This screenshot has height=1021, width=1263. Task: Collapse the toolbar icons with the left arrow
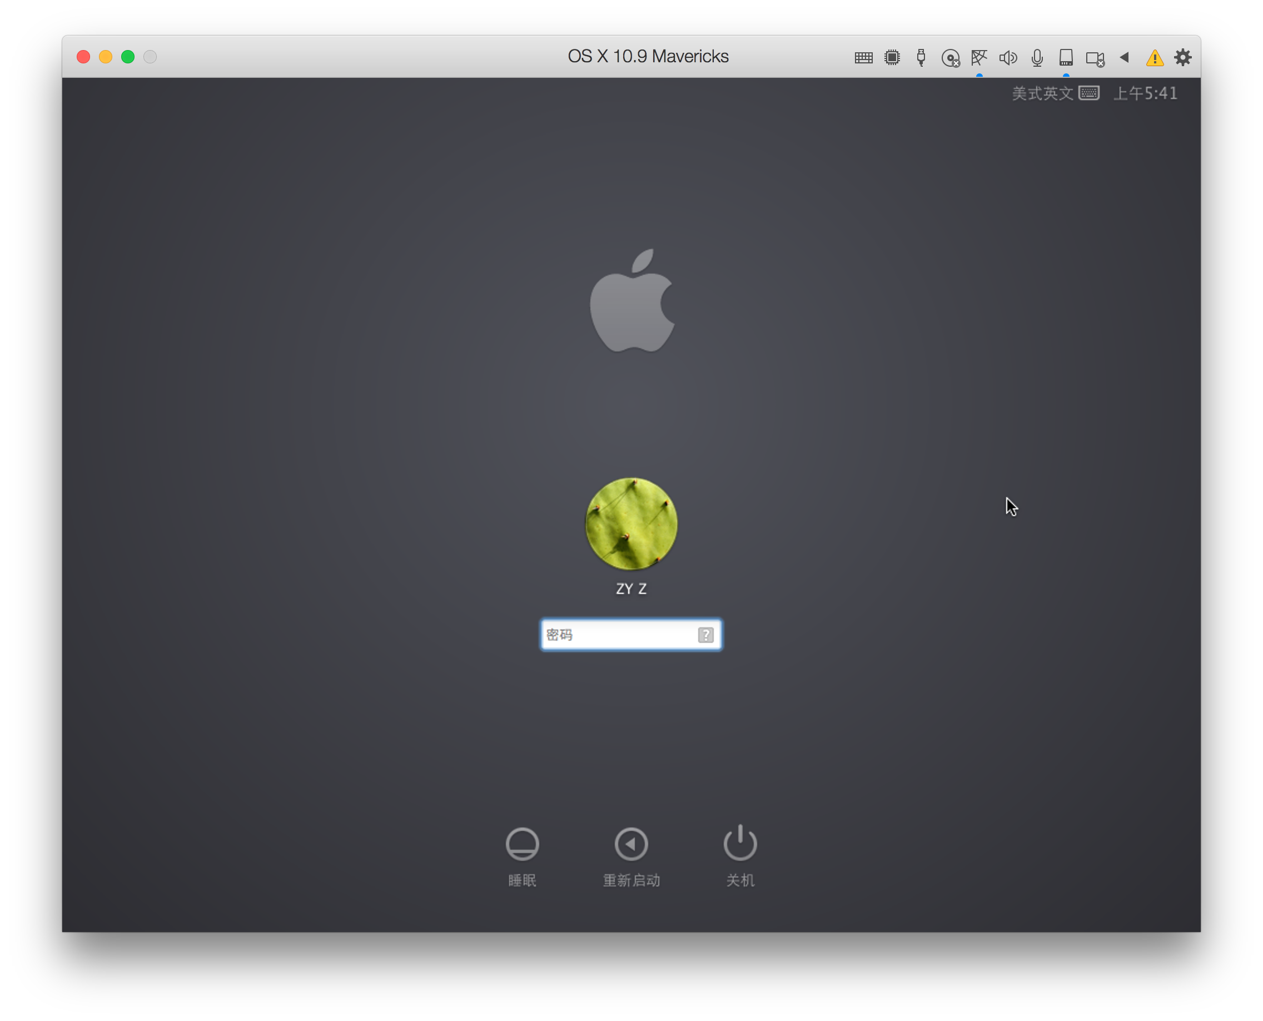tap(1124, 57)
